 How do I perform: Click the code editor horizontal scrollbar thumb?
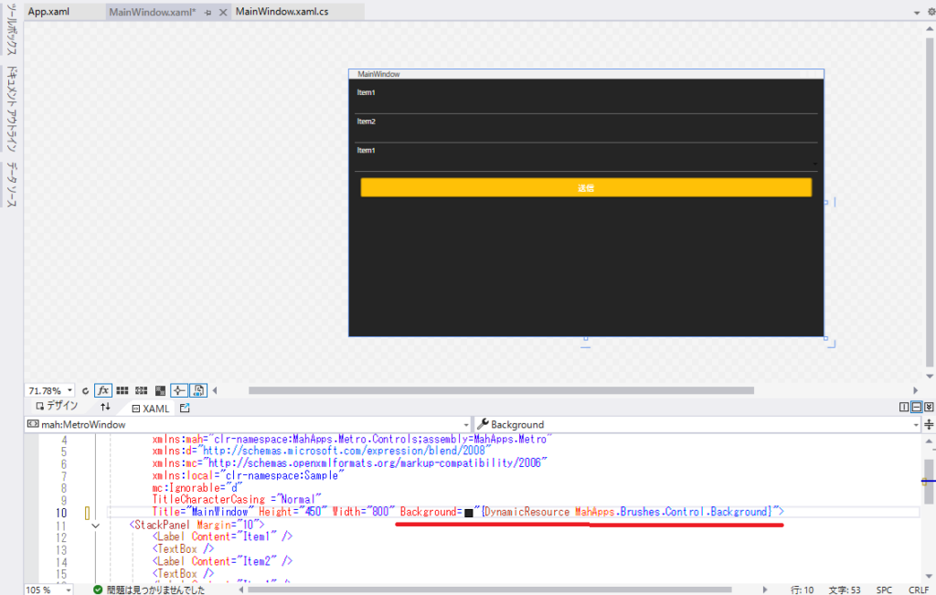pos(490,590)
